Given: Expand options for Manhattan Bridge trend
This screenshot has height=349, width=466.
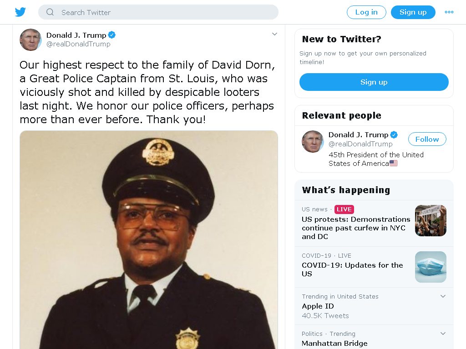Looking at the screenshot, I should click(x=443, y=334).
